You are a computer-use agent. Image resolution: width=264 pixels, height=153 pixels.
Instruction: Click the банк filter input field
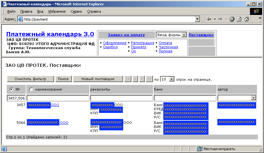185,98
